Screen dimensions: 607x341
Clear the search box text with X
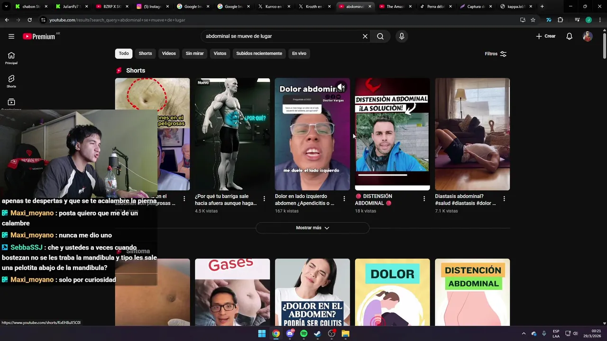pyautogui.click(x=365, y=36)
